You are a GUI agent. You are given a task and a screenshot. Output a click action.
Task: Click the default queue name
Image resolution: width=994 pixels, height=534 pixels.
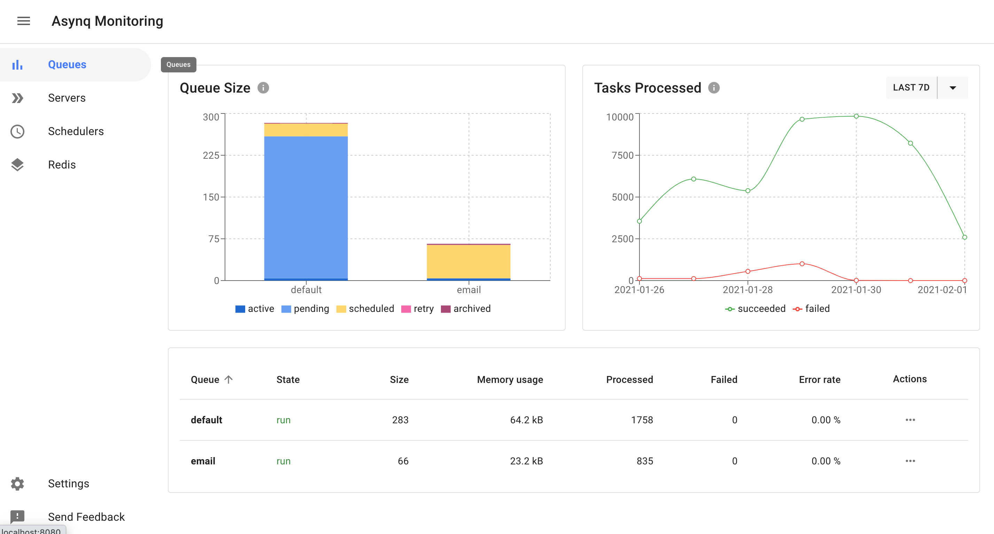207,420
